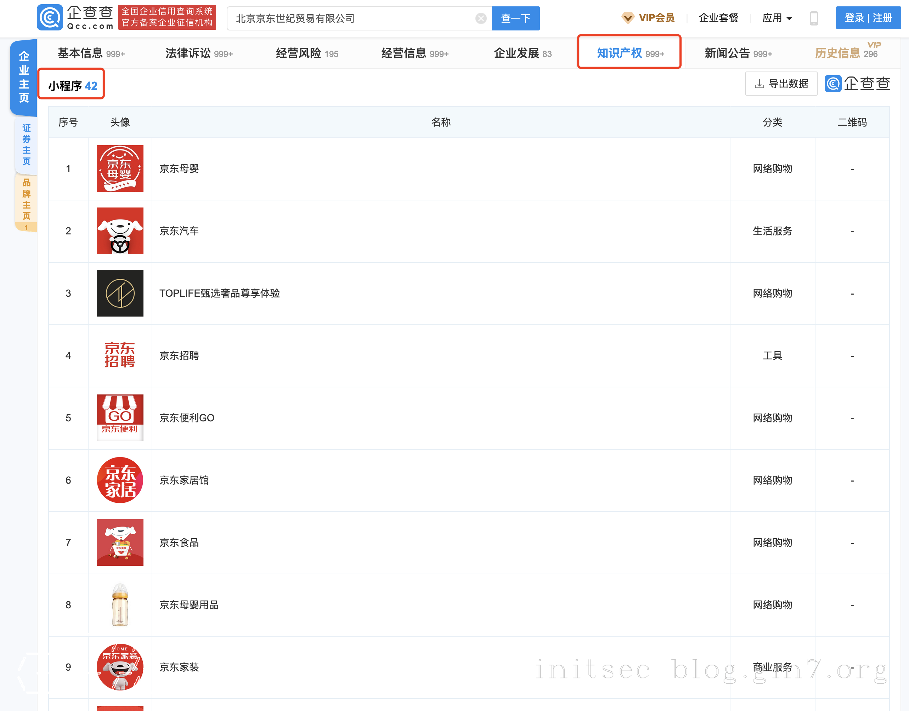Click the Qcc.com logo icon
The width and height of the screenshot is (909, 711).
tap(50, 17)
